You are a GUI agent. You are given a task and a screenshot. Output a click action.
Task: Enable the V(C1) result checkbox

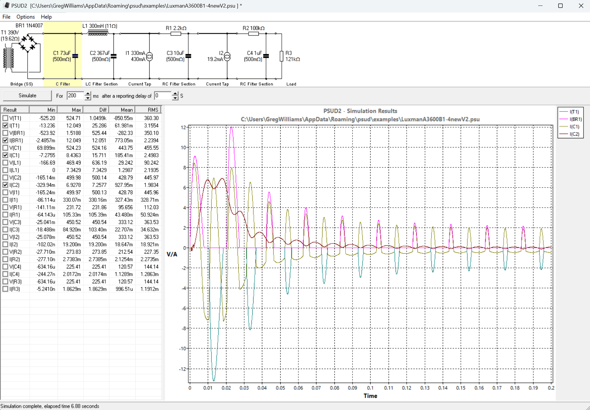5,148
